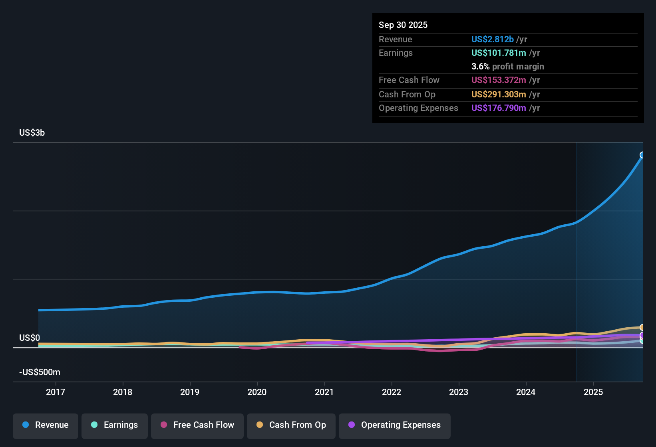
Task: Click the blue Revenue legend dot
Action: pyautogui.click(x=26, y=425)
